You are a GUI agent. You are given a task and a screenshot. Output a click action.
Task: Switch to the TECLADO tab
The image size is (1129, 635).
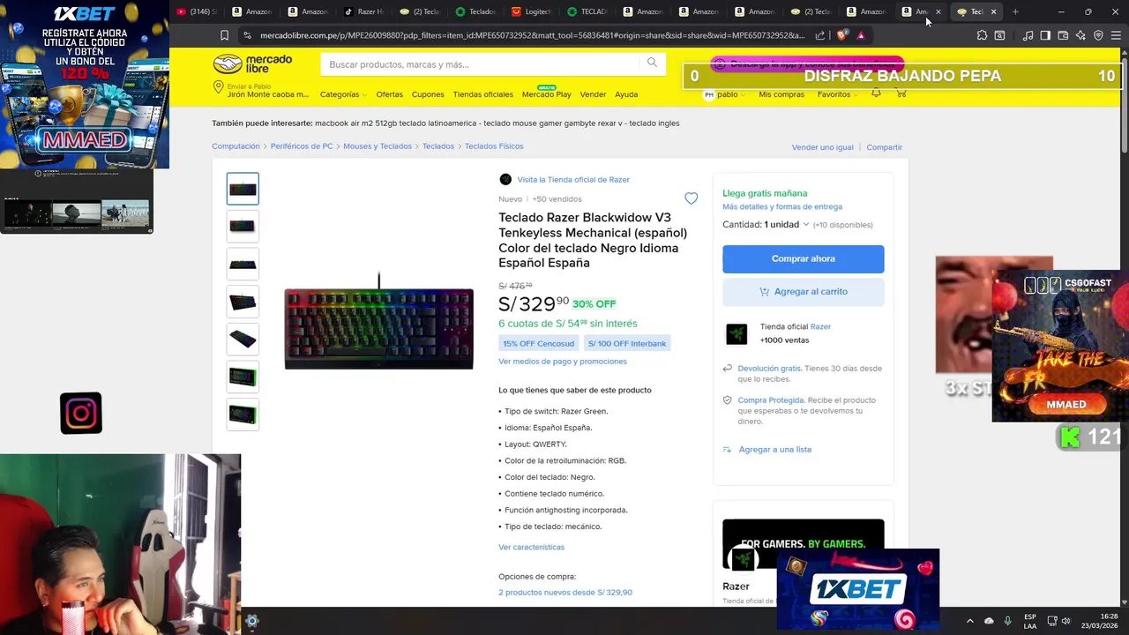click(x=587, y=11)
